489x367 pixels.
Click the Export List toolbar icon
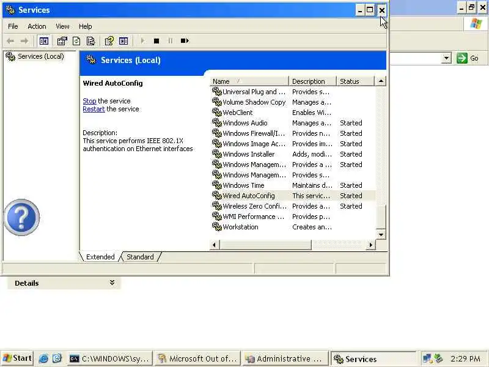(90, 41)
